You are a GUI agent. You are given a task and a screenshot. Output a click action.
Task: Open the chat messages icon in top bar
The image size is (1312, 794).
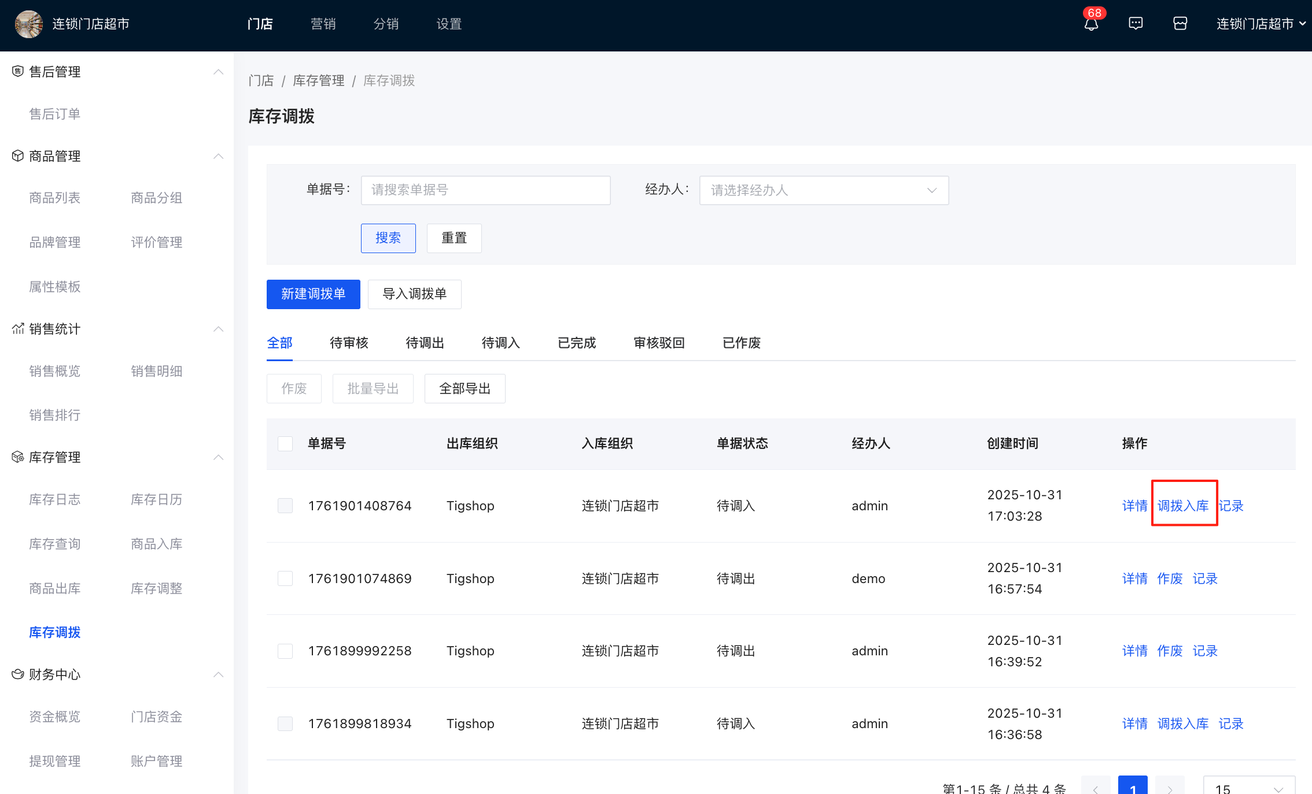pyautogui.click(x=1135, y=23)
